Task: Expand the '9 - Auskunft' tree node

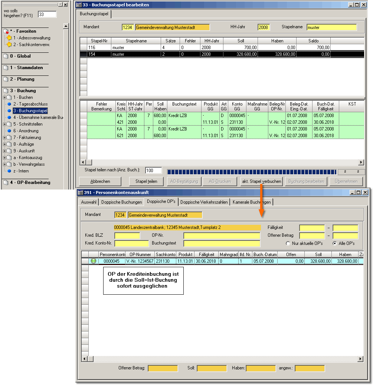Action: [x=4, y=151]
